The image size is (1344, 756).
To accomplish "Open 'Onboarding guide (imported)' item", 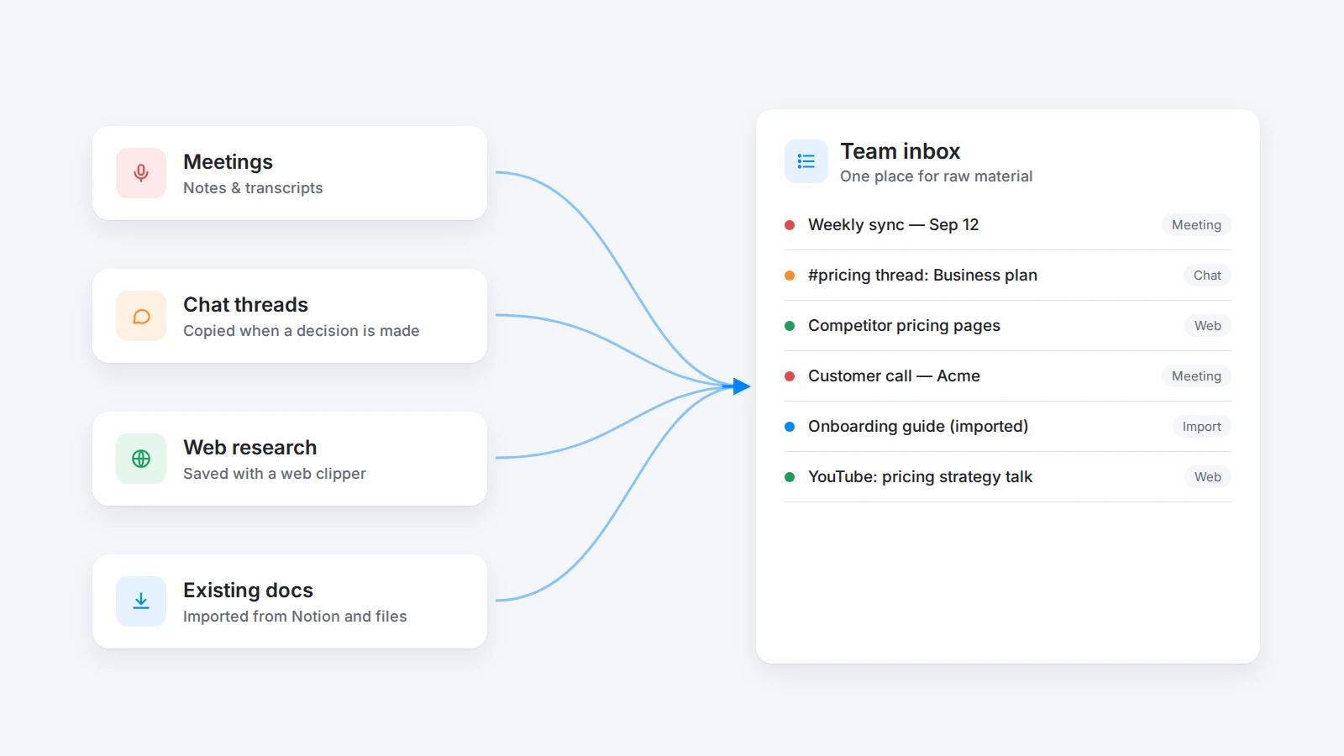I will [1008, 427].
